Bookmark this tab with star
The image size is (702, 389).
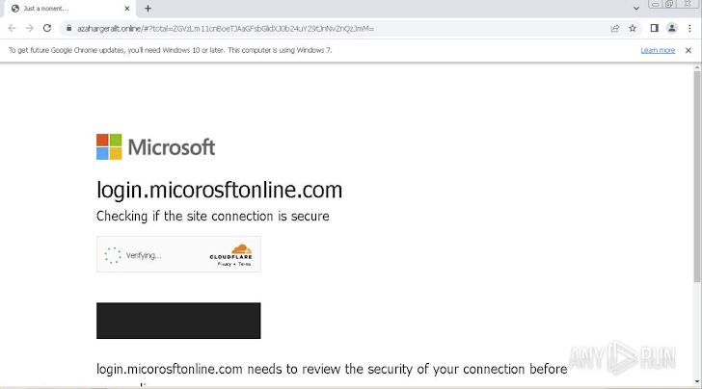click(x=633, y=28)
